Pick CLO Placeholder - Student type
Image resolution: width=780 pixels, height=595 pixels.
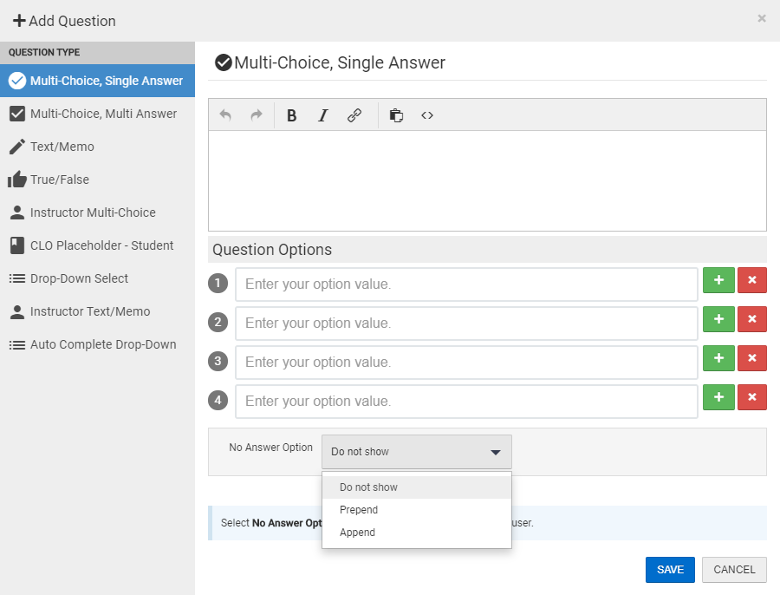97,245
